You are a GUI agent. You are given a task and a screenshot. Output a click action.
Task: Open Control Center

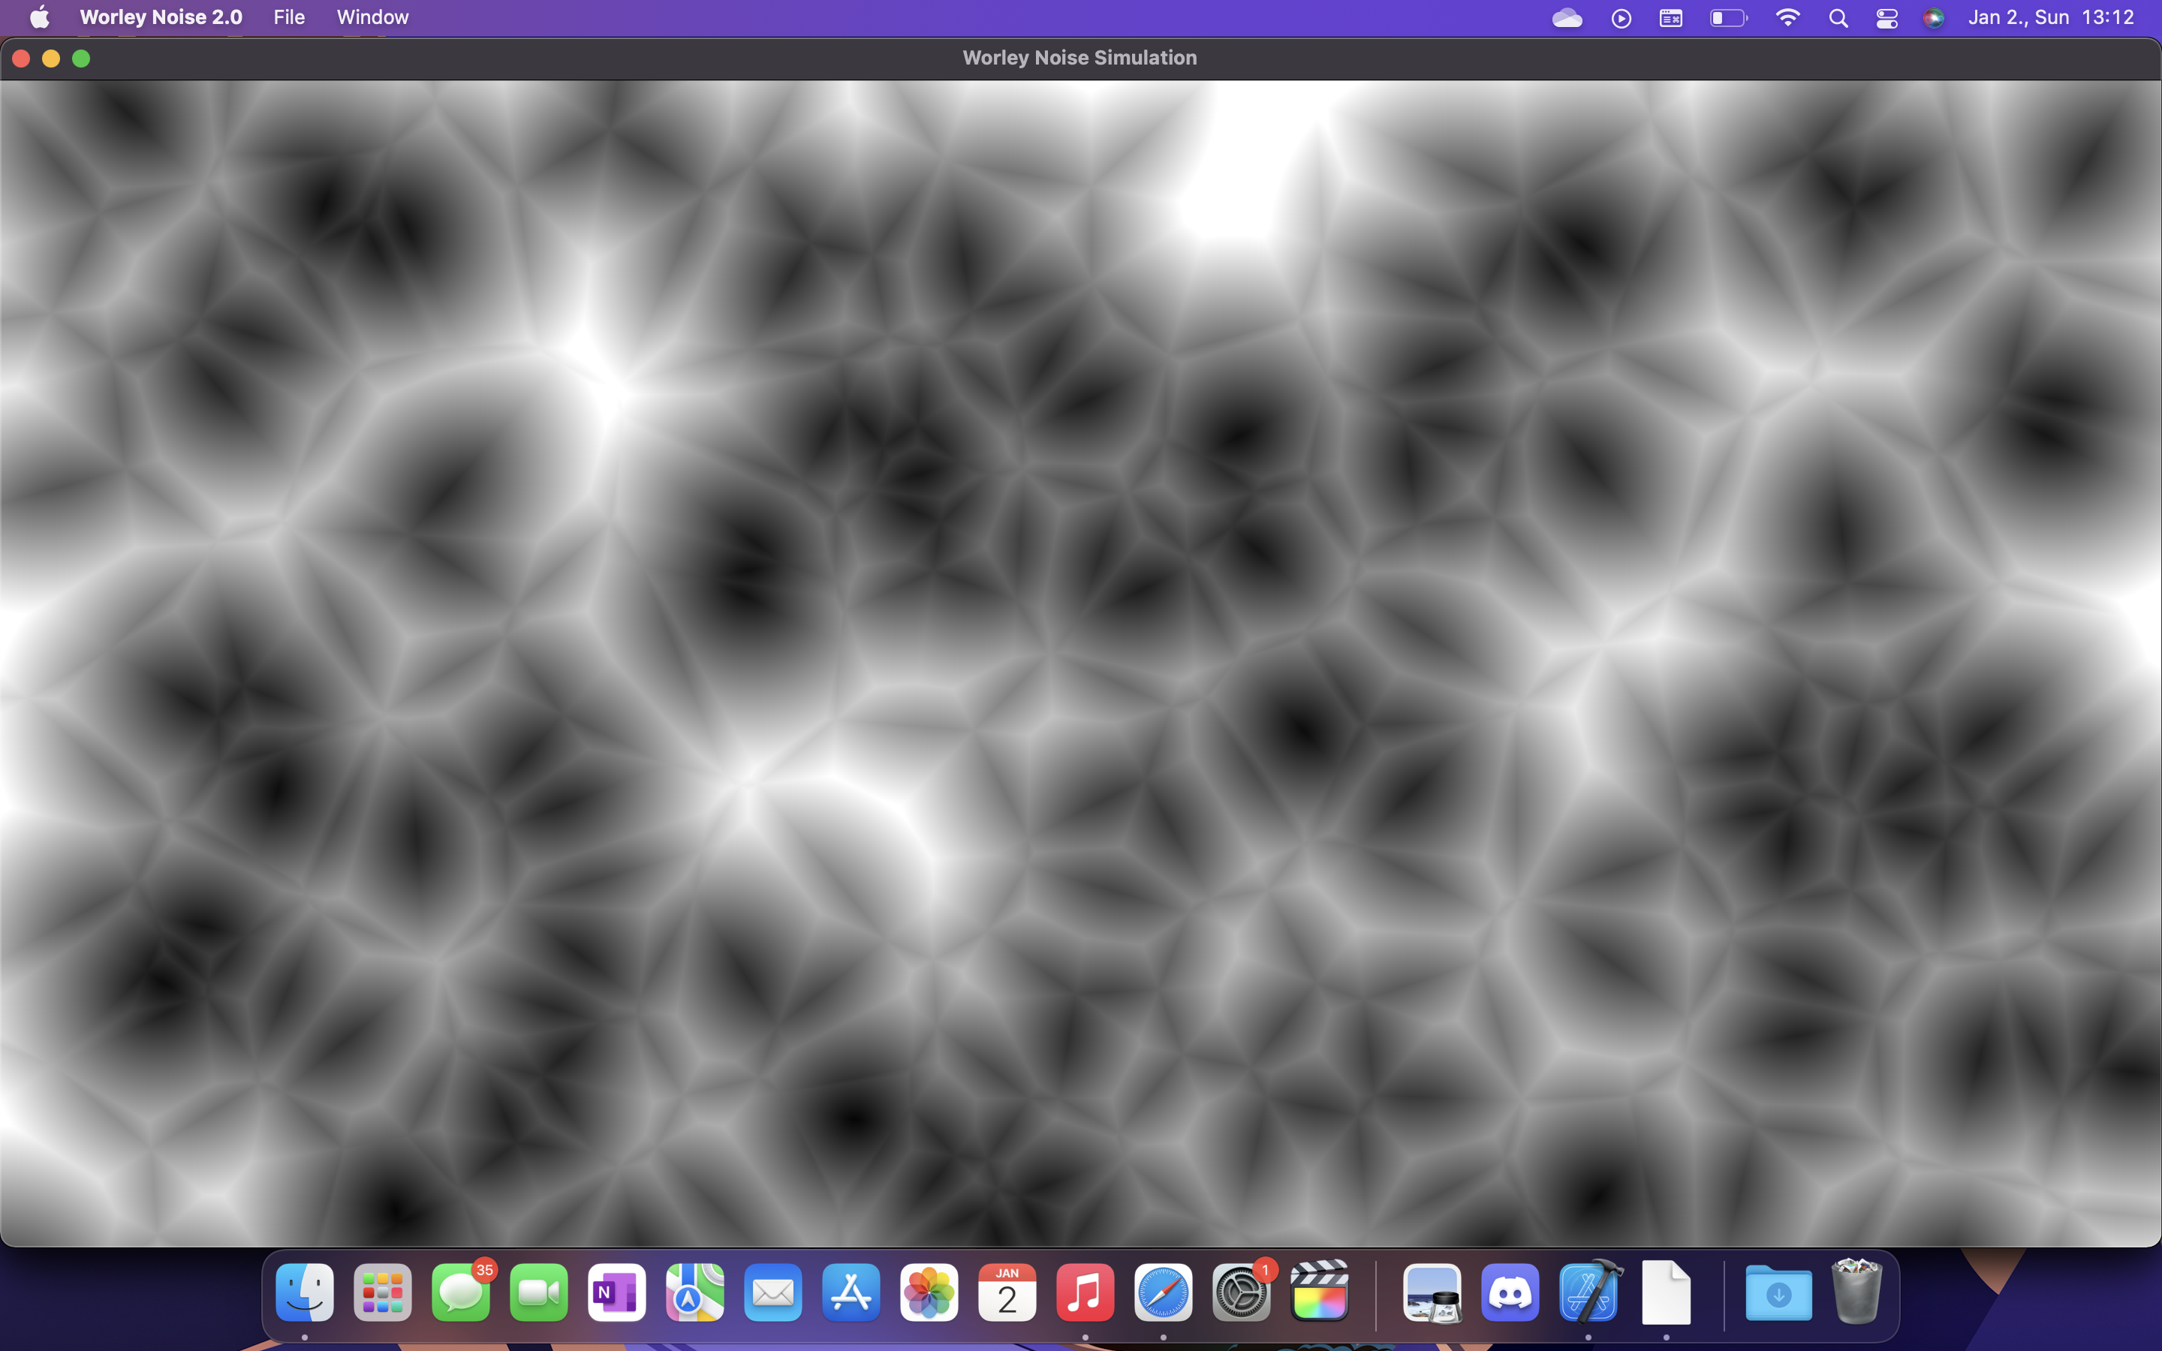click(1886, 18)
